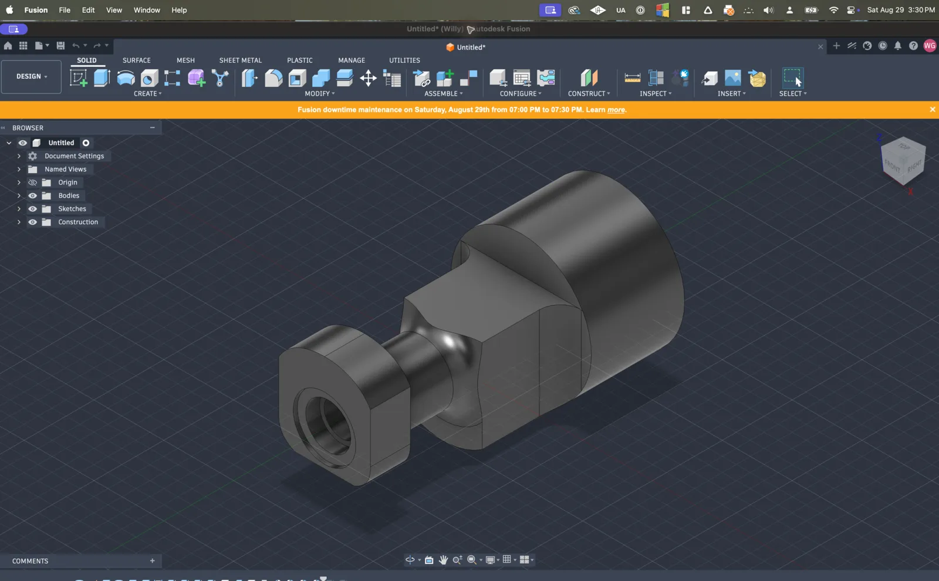Screen dimensions: 939x581
Task: Activate the Untitled component radio button
Action: pos(86,143)
